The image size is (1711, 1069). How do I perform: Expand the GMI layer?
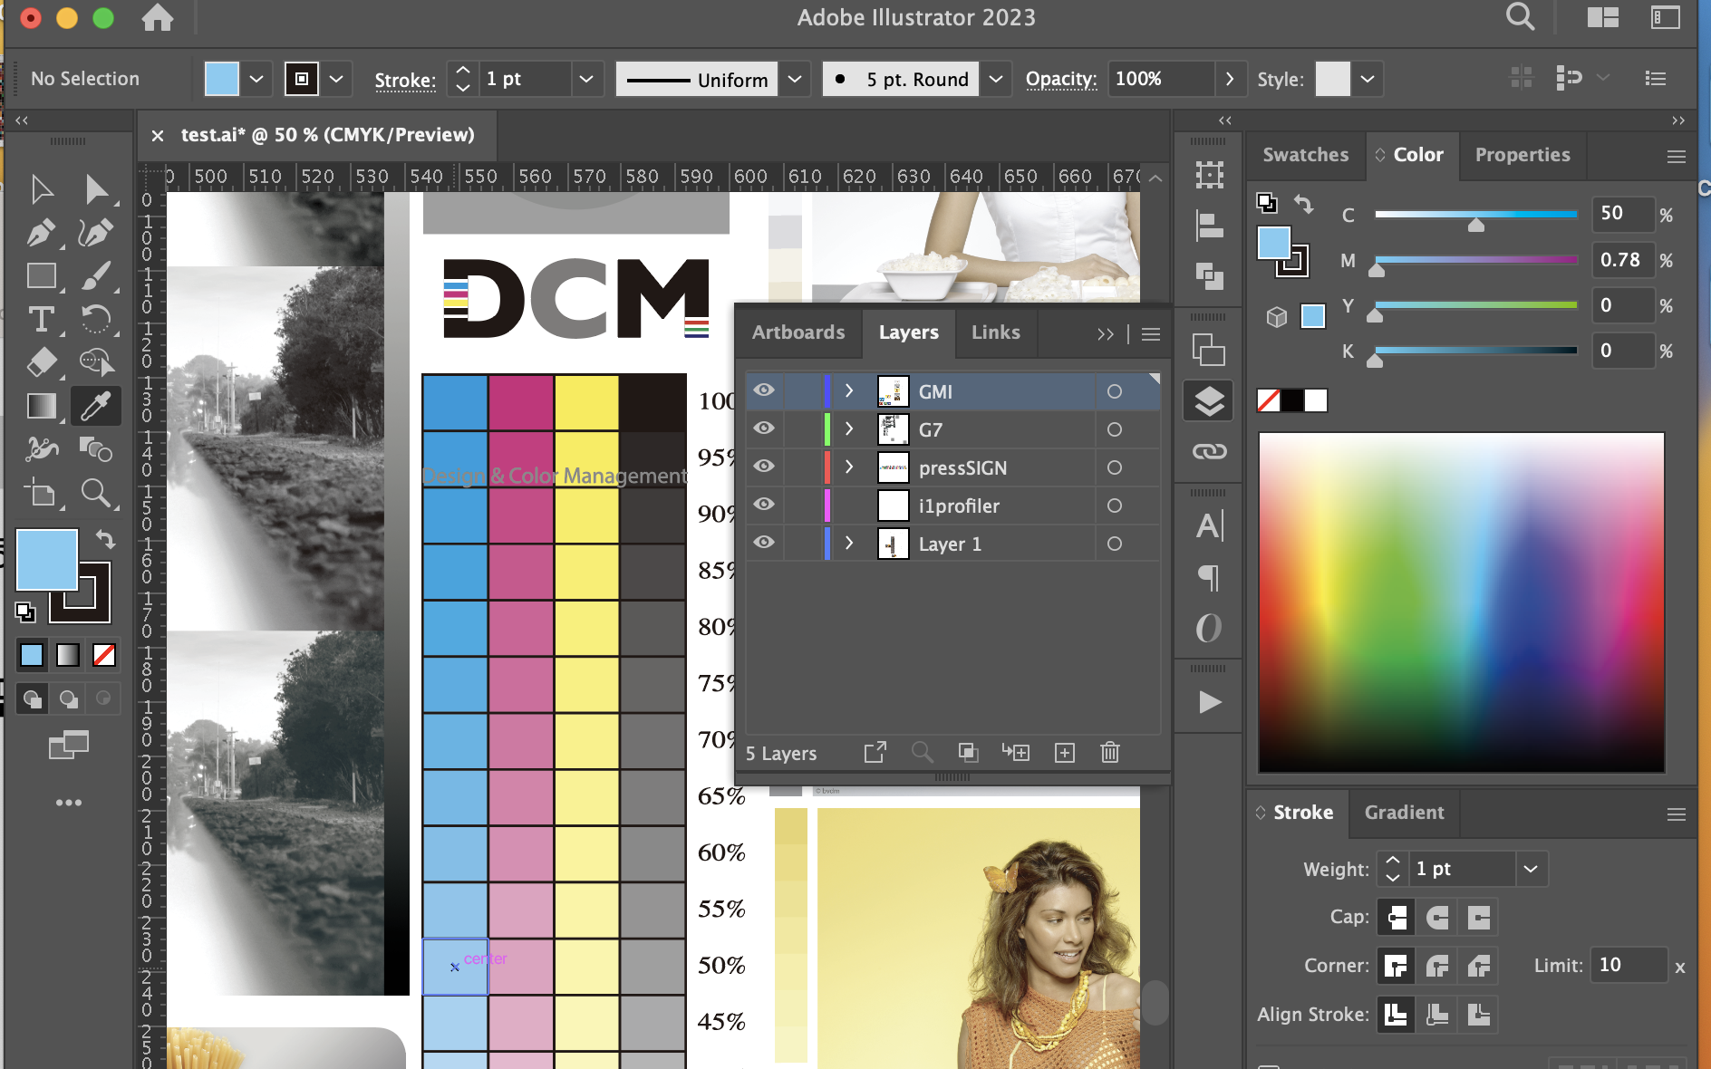tap(849, 390)
